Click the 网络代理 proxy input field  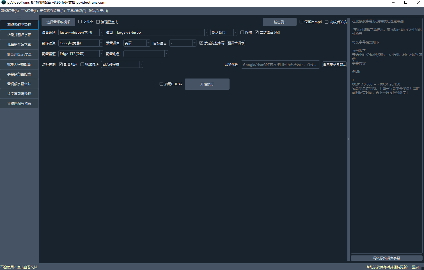(280, 64)
